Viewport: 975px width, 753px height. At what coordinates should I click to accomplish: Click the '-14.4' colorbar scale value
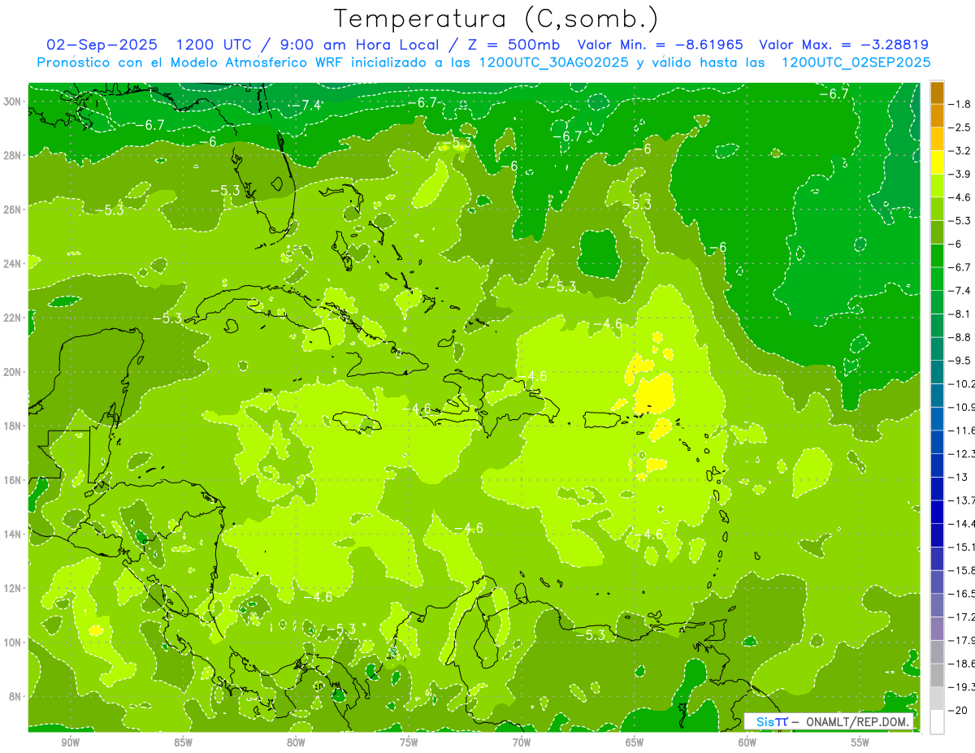click(963, 523)
